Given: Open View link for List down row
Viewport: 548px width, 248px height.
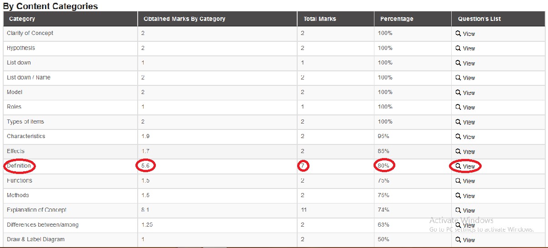Looking at the screenshot, I should pos(468,63).
